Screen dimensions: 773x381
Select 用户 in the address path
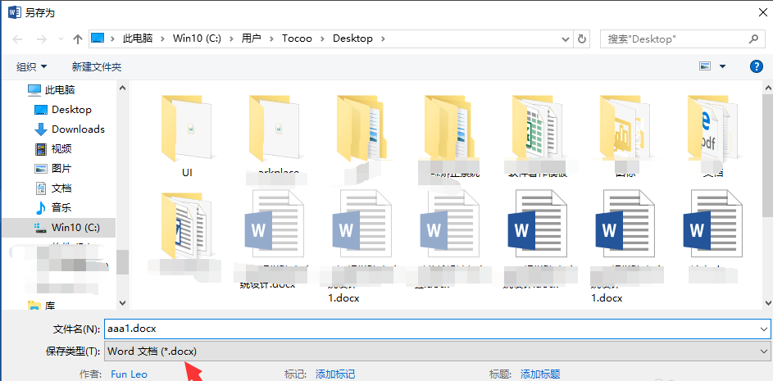(252, 39)
